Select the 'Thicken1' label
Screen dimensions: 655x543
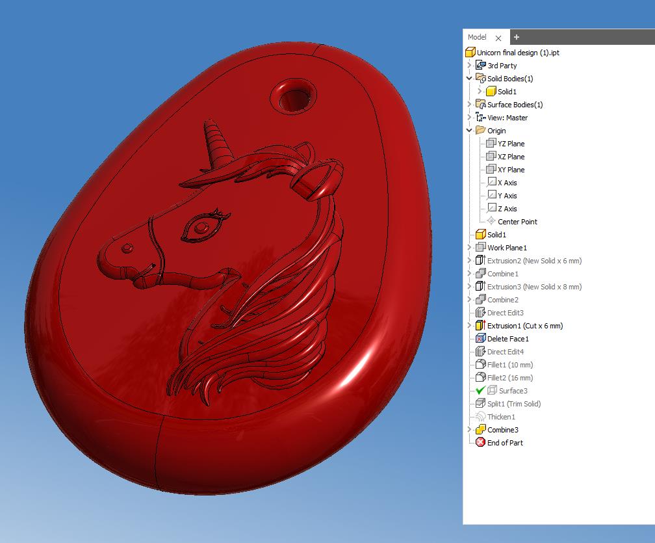click(501, 417)
